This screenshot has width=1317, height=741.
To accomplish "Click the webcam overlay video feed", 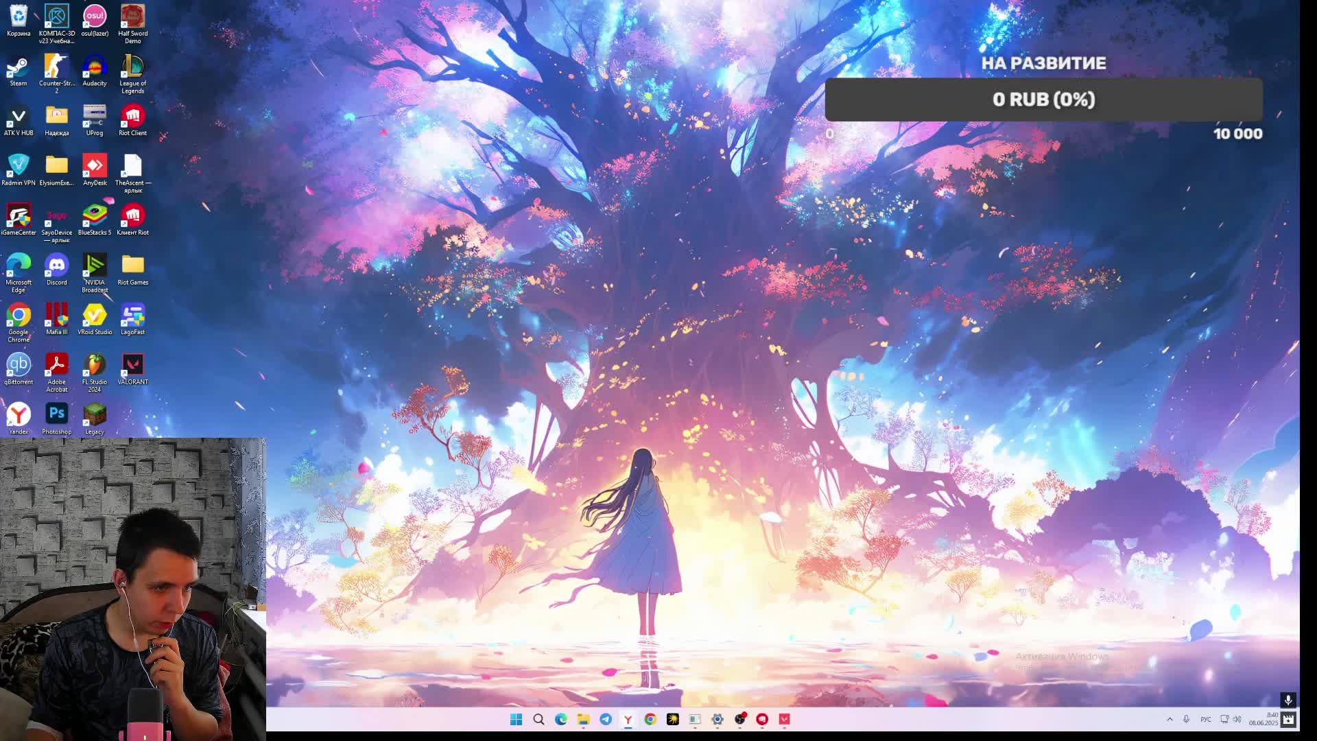I will 133,589.
